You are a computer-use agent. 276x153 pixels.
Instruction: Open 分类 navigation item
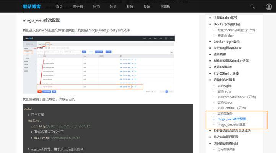(113, 7)
